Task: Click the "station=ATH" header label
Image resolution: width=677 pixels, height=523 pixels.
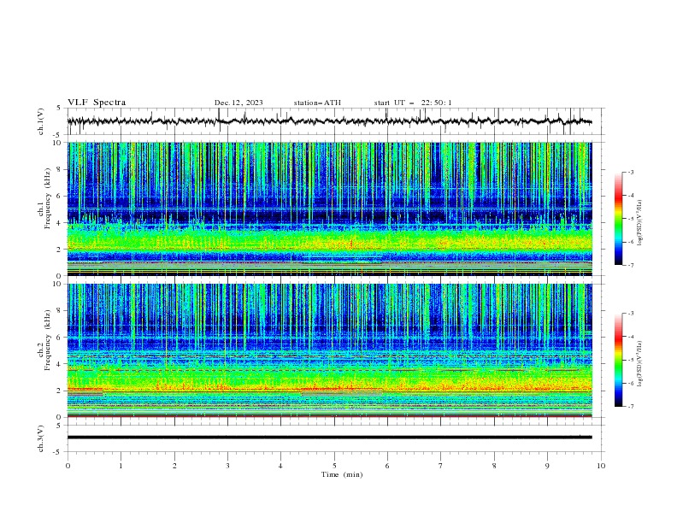Action: tap(317, 103)
